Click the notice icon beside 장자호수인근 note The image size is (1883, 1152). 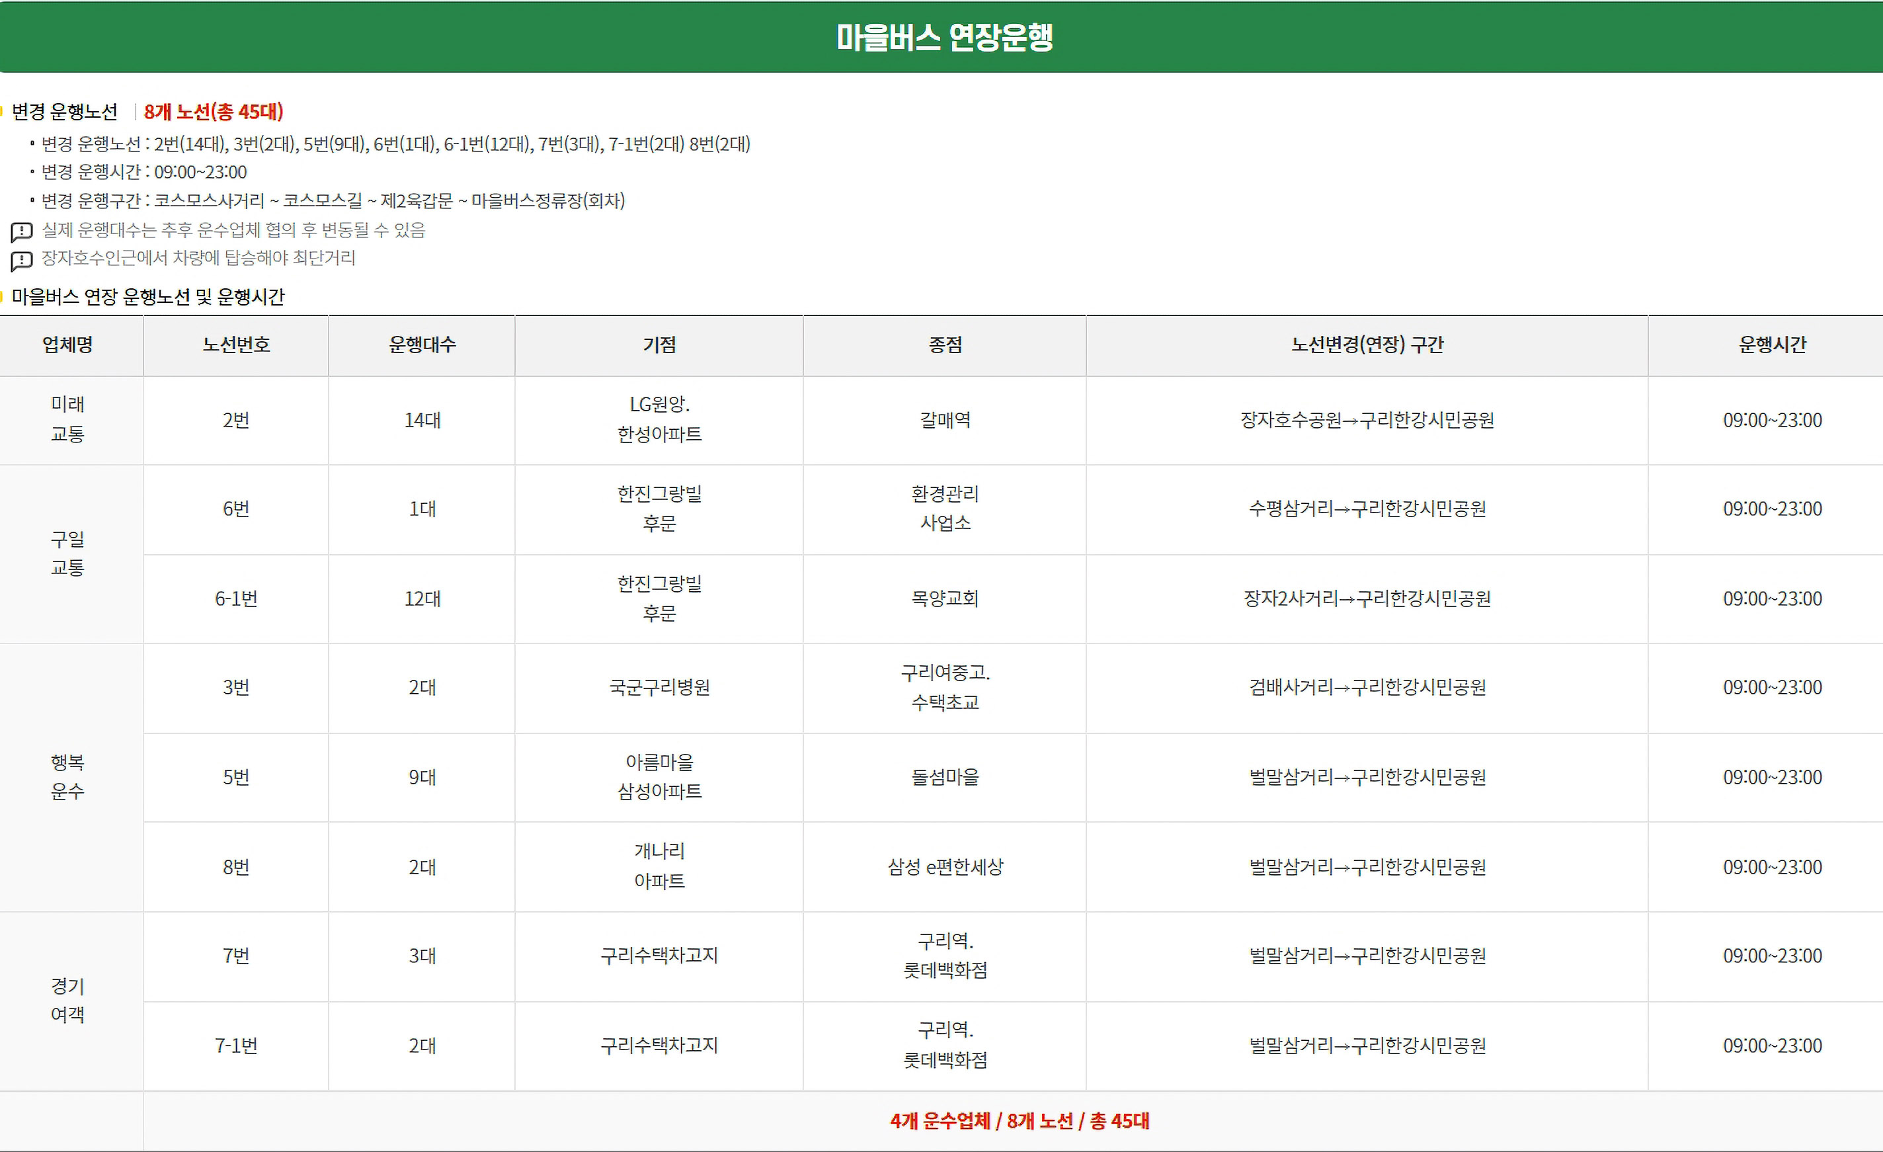(21, 260)
